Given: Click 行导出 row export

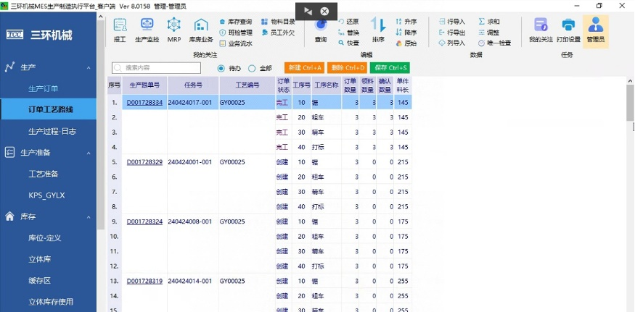Looking at the screenshot, I should [452, 33].
